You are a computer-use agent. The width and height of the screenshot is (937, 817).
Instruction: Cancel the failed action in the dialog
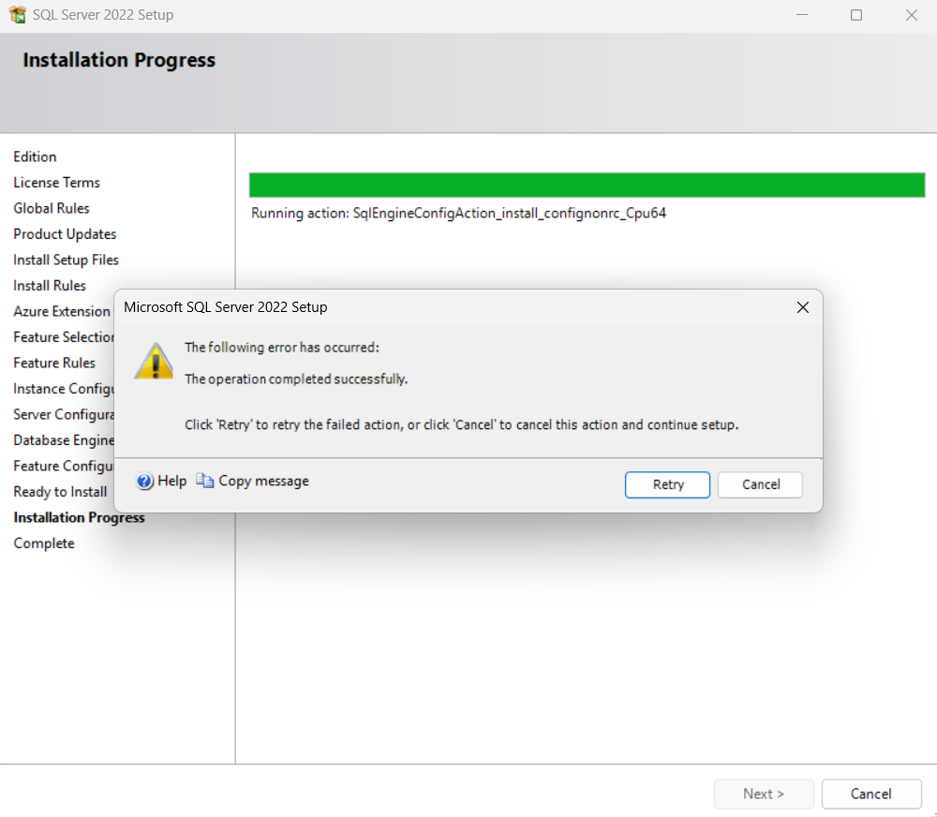pos(759,484)
